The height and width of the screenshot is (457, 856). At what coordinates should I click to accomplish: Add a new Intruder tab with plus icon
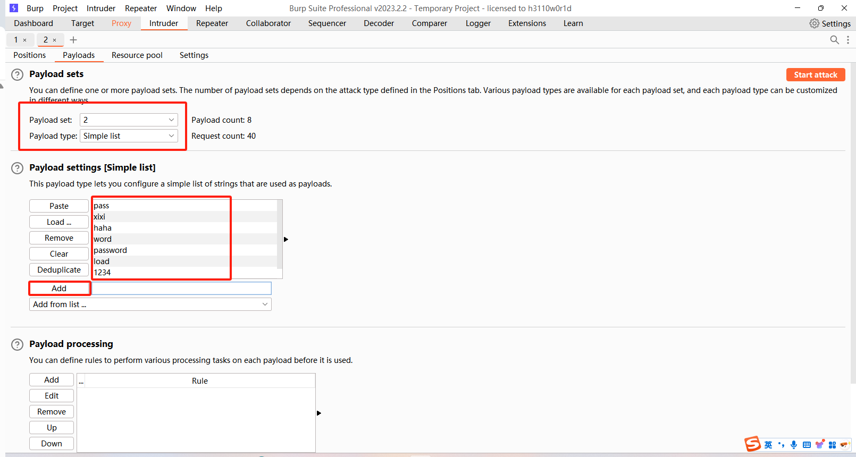coord(73,40)
